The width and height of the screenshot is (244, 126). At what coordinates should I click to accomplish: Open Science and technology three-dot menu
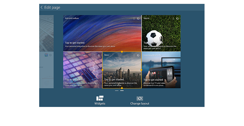pos(95,55)
